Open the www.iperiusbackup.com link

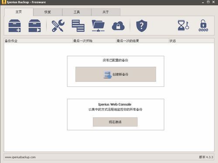click(x=20, y=157)
